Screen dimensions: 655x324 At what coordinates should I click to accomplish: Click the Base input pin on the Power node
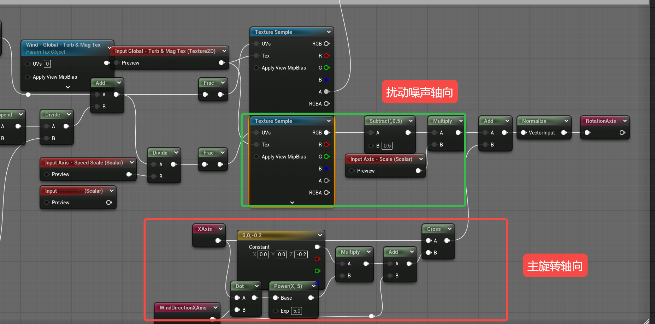(276, 298)
